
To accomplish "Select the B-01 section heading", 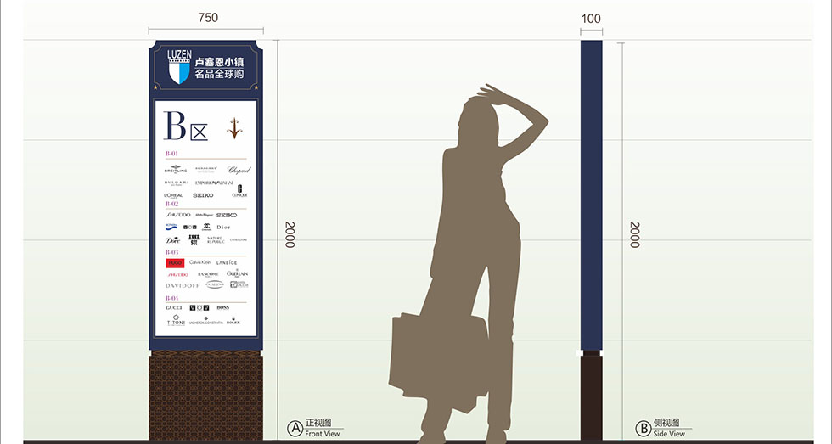I will 171,154.
